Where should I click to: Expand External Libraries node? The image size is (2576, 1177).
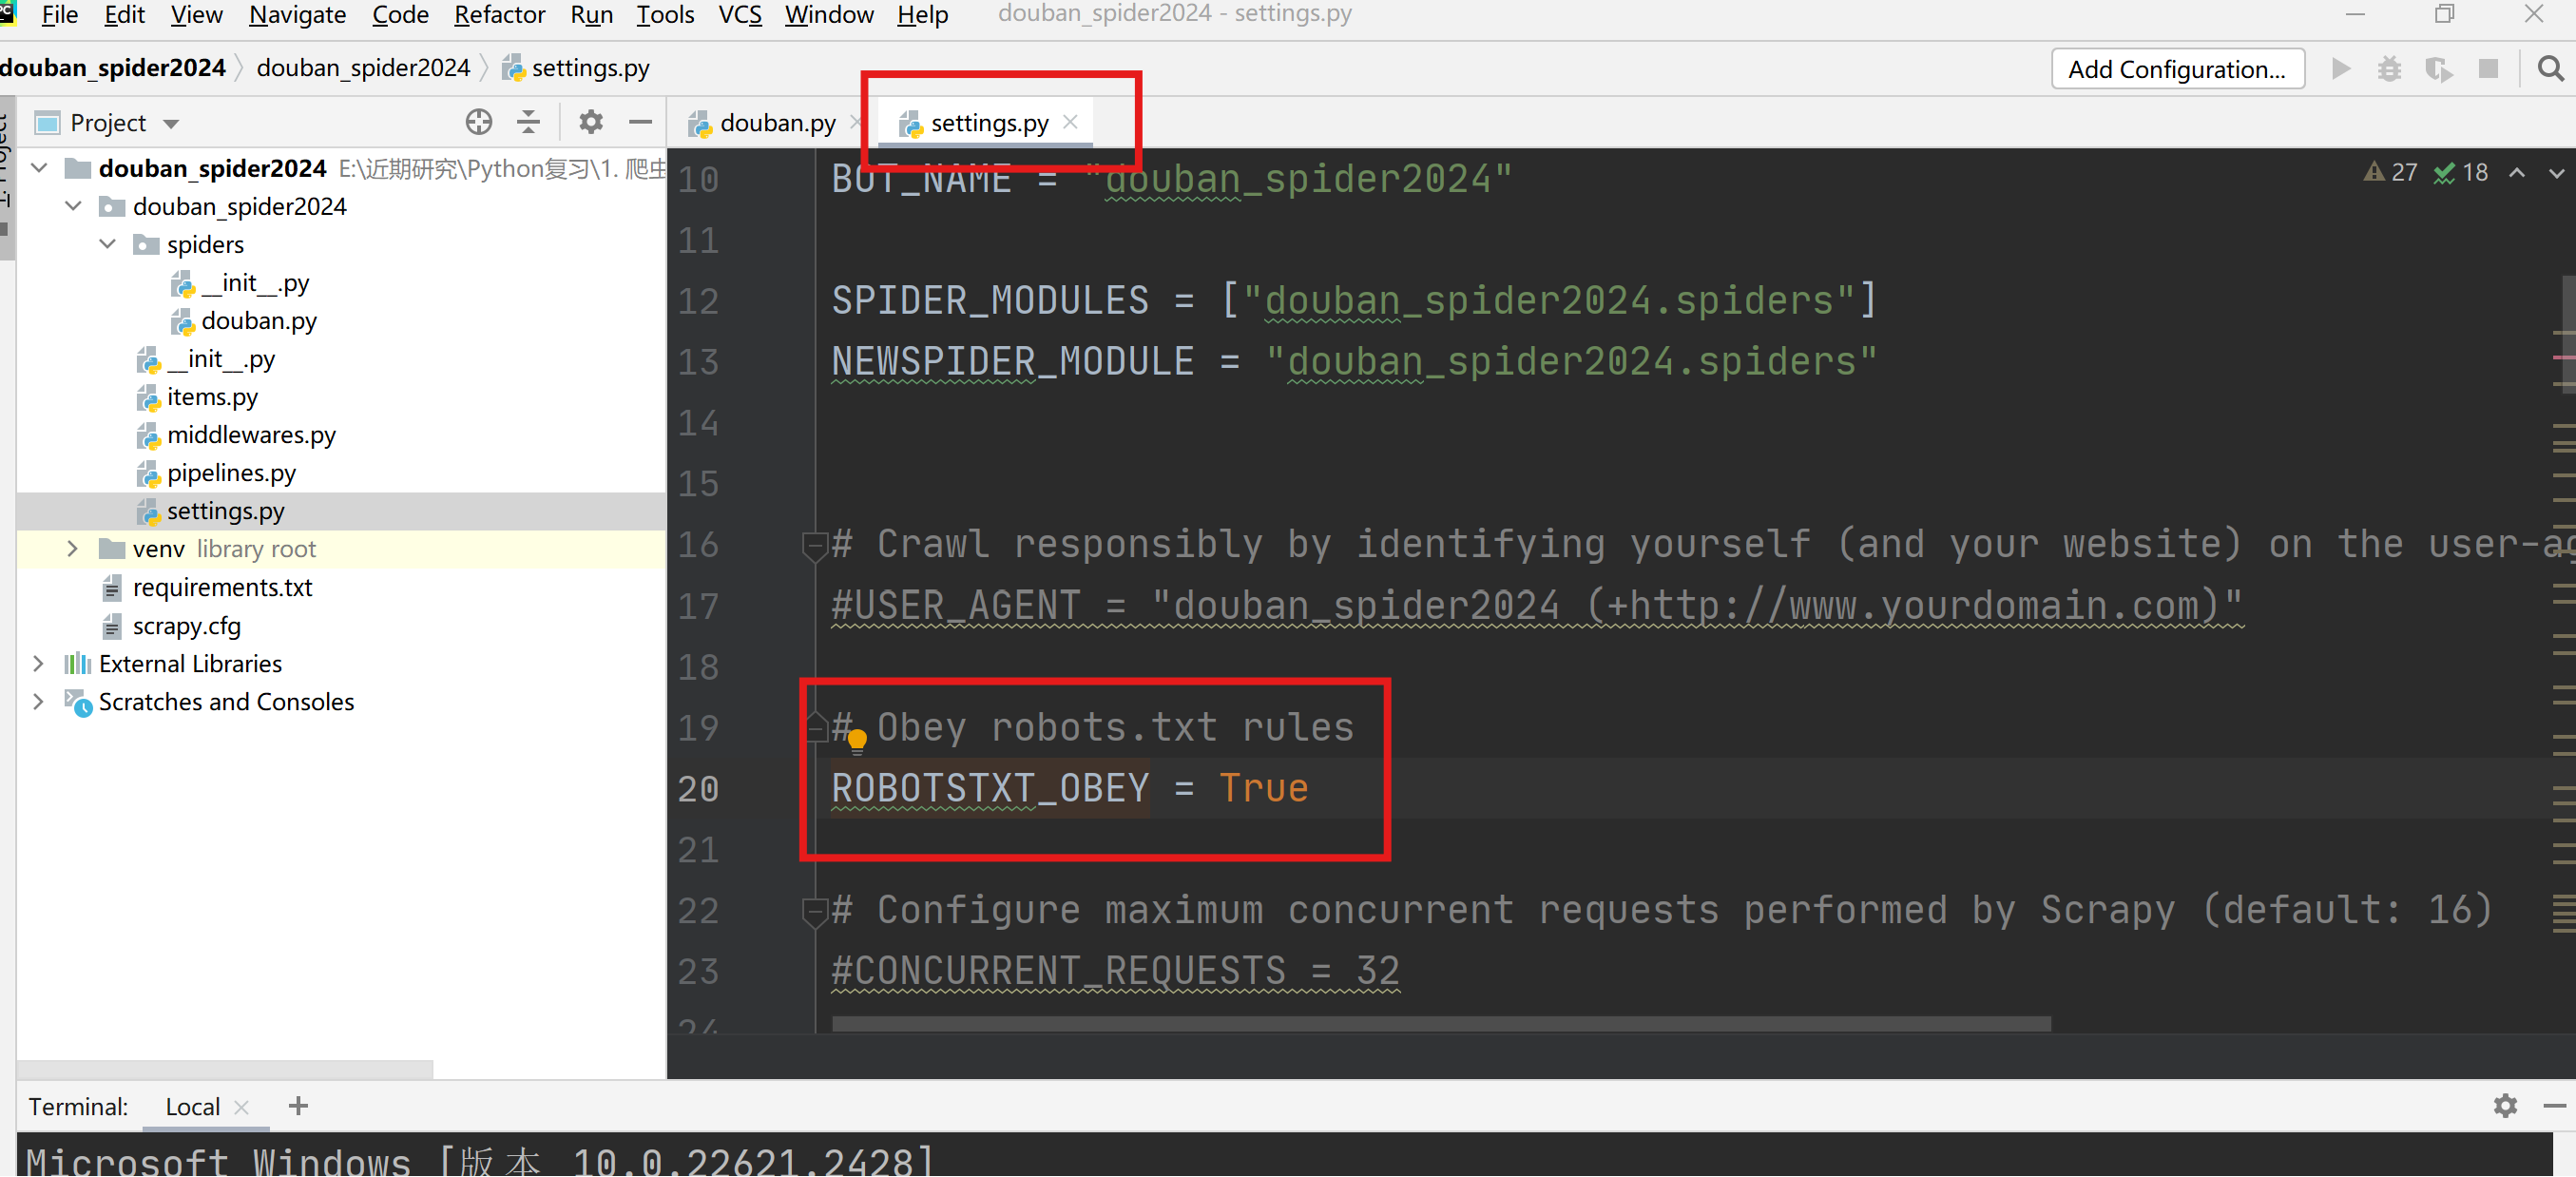tap(38, 663)
